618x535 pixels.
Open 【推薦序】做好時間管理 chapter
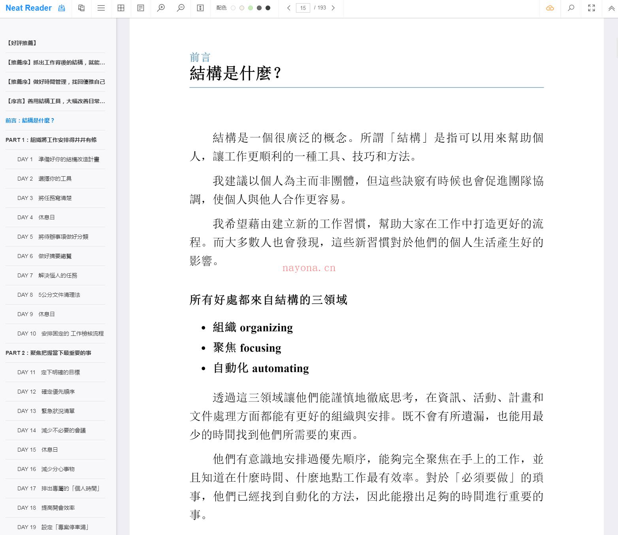pos(55,82)
